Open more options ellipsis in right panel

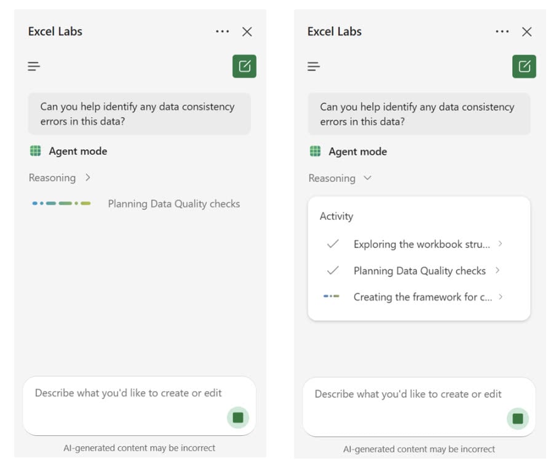pos(502,32)
